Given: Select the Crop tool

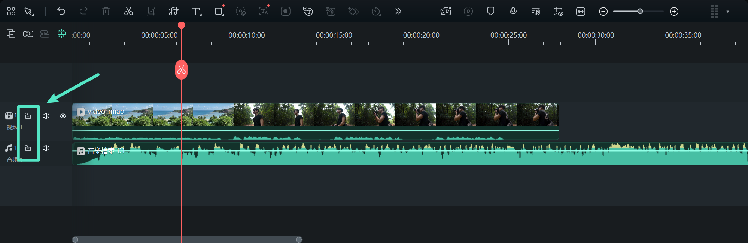Looking at the screenshot, I should 151,11.
